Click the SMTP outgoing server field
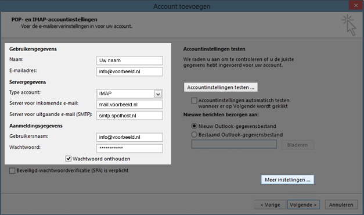 129,116
